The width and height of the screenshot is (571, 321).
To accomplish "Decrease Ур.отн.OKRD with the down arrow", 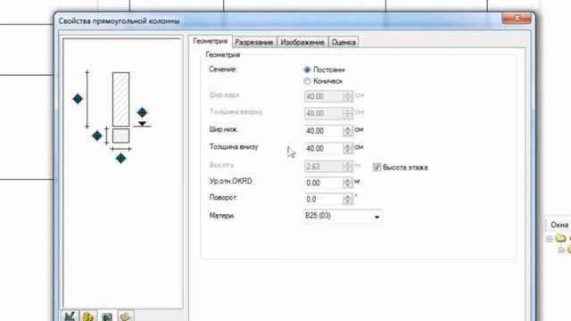I will point(348,185).
